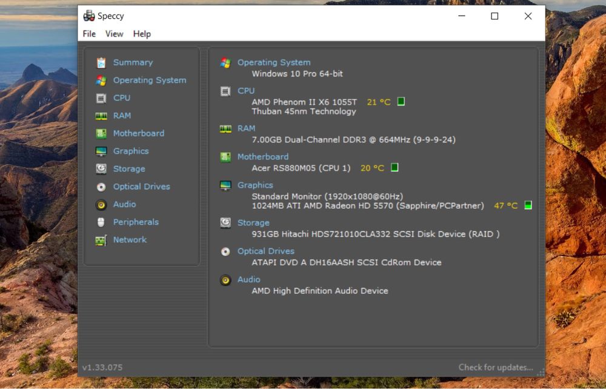Click the CPU heading link in summary
606x389 pixels.
tap(246, 91)
